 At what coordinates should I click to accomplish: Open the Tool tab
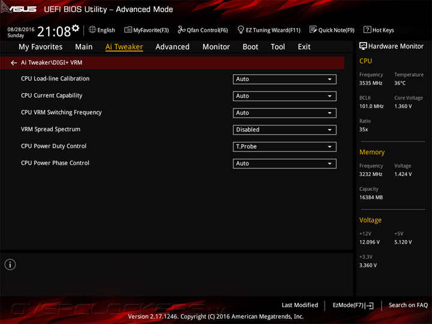pos(278,47)
